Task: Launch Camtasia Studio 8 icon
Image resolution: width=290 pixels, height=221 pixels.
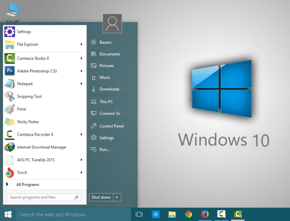Action: [x=10, y=58]
